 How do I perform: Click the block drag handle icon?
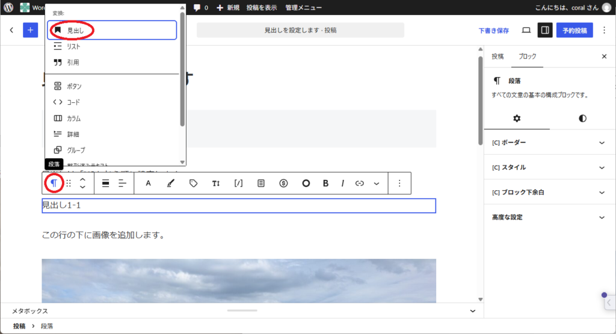(x=69, y=183)
